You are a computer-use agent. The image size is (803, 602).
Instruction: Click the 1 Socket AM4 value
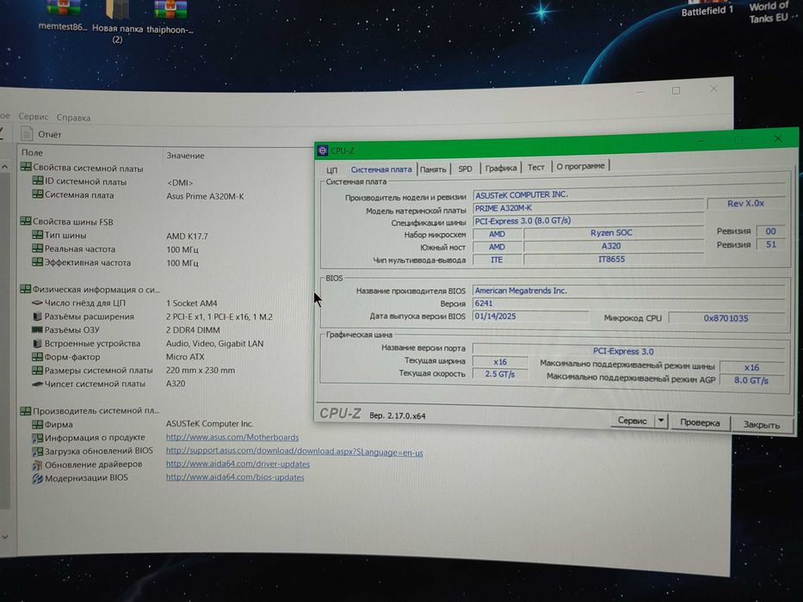pyautogui.click(x=191, y=303)
